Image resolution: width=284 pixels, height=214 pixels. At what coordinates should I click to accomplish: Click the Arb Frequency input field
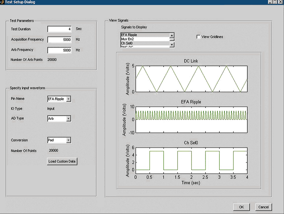[60, 50]
